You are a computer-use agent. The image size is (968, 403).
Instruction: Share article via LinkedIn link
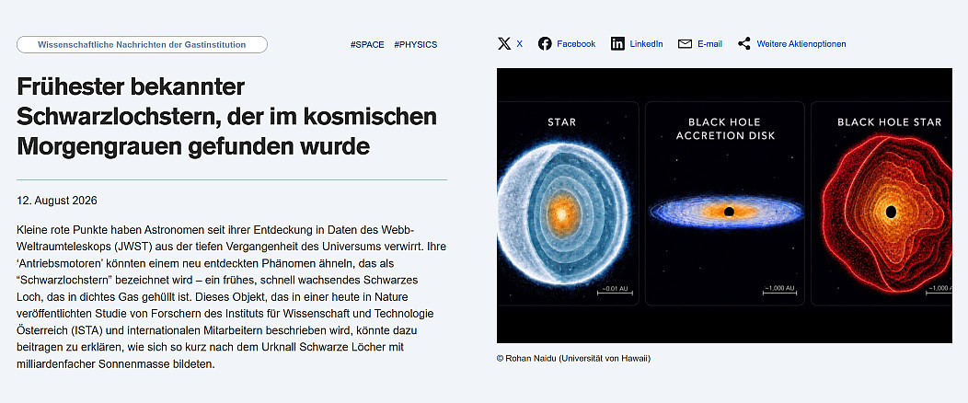pos(646,44)
